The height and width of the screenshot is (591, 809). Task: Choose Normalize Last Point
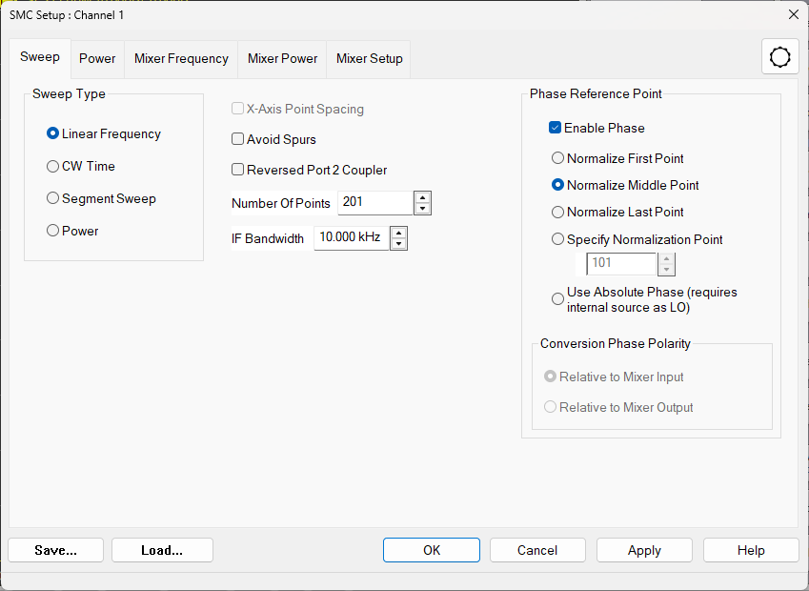point(617,213)
